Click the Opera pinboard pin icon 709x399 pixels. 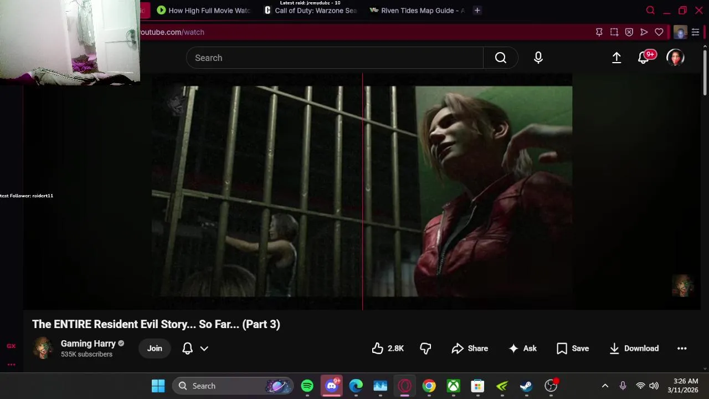(x=599, y=32)
